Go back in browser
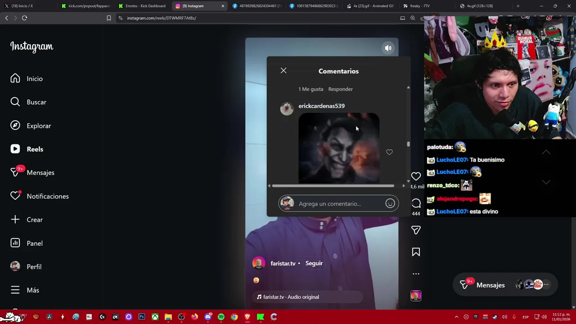Image resolution: width=576 pixels, height=324 pixels. pyautogui.click(x=6, y=18)
